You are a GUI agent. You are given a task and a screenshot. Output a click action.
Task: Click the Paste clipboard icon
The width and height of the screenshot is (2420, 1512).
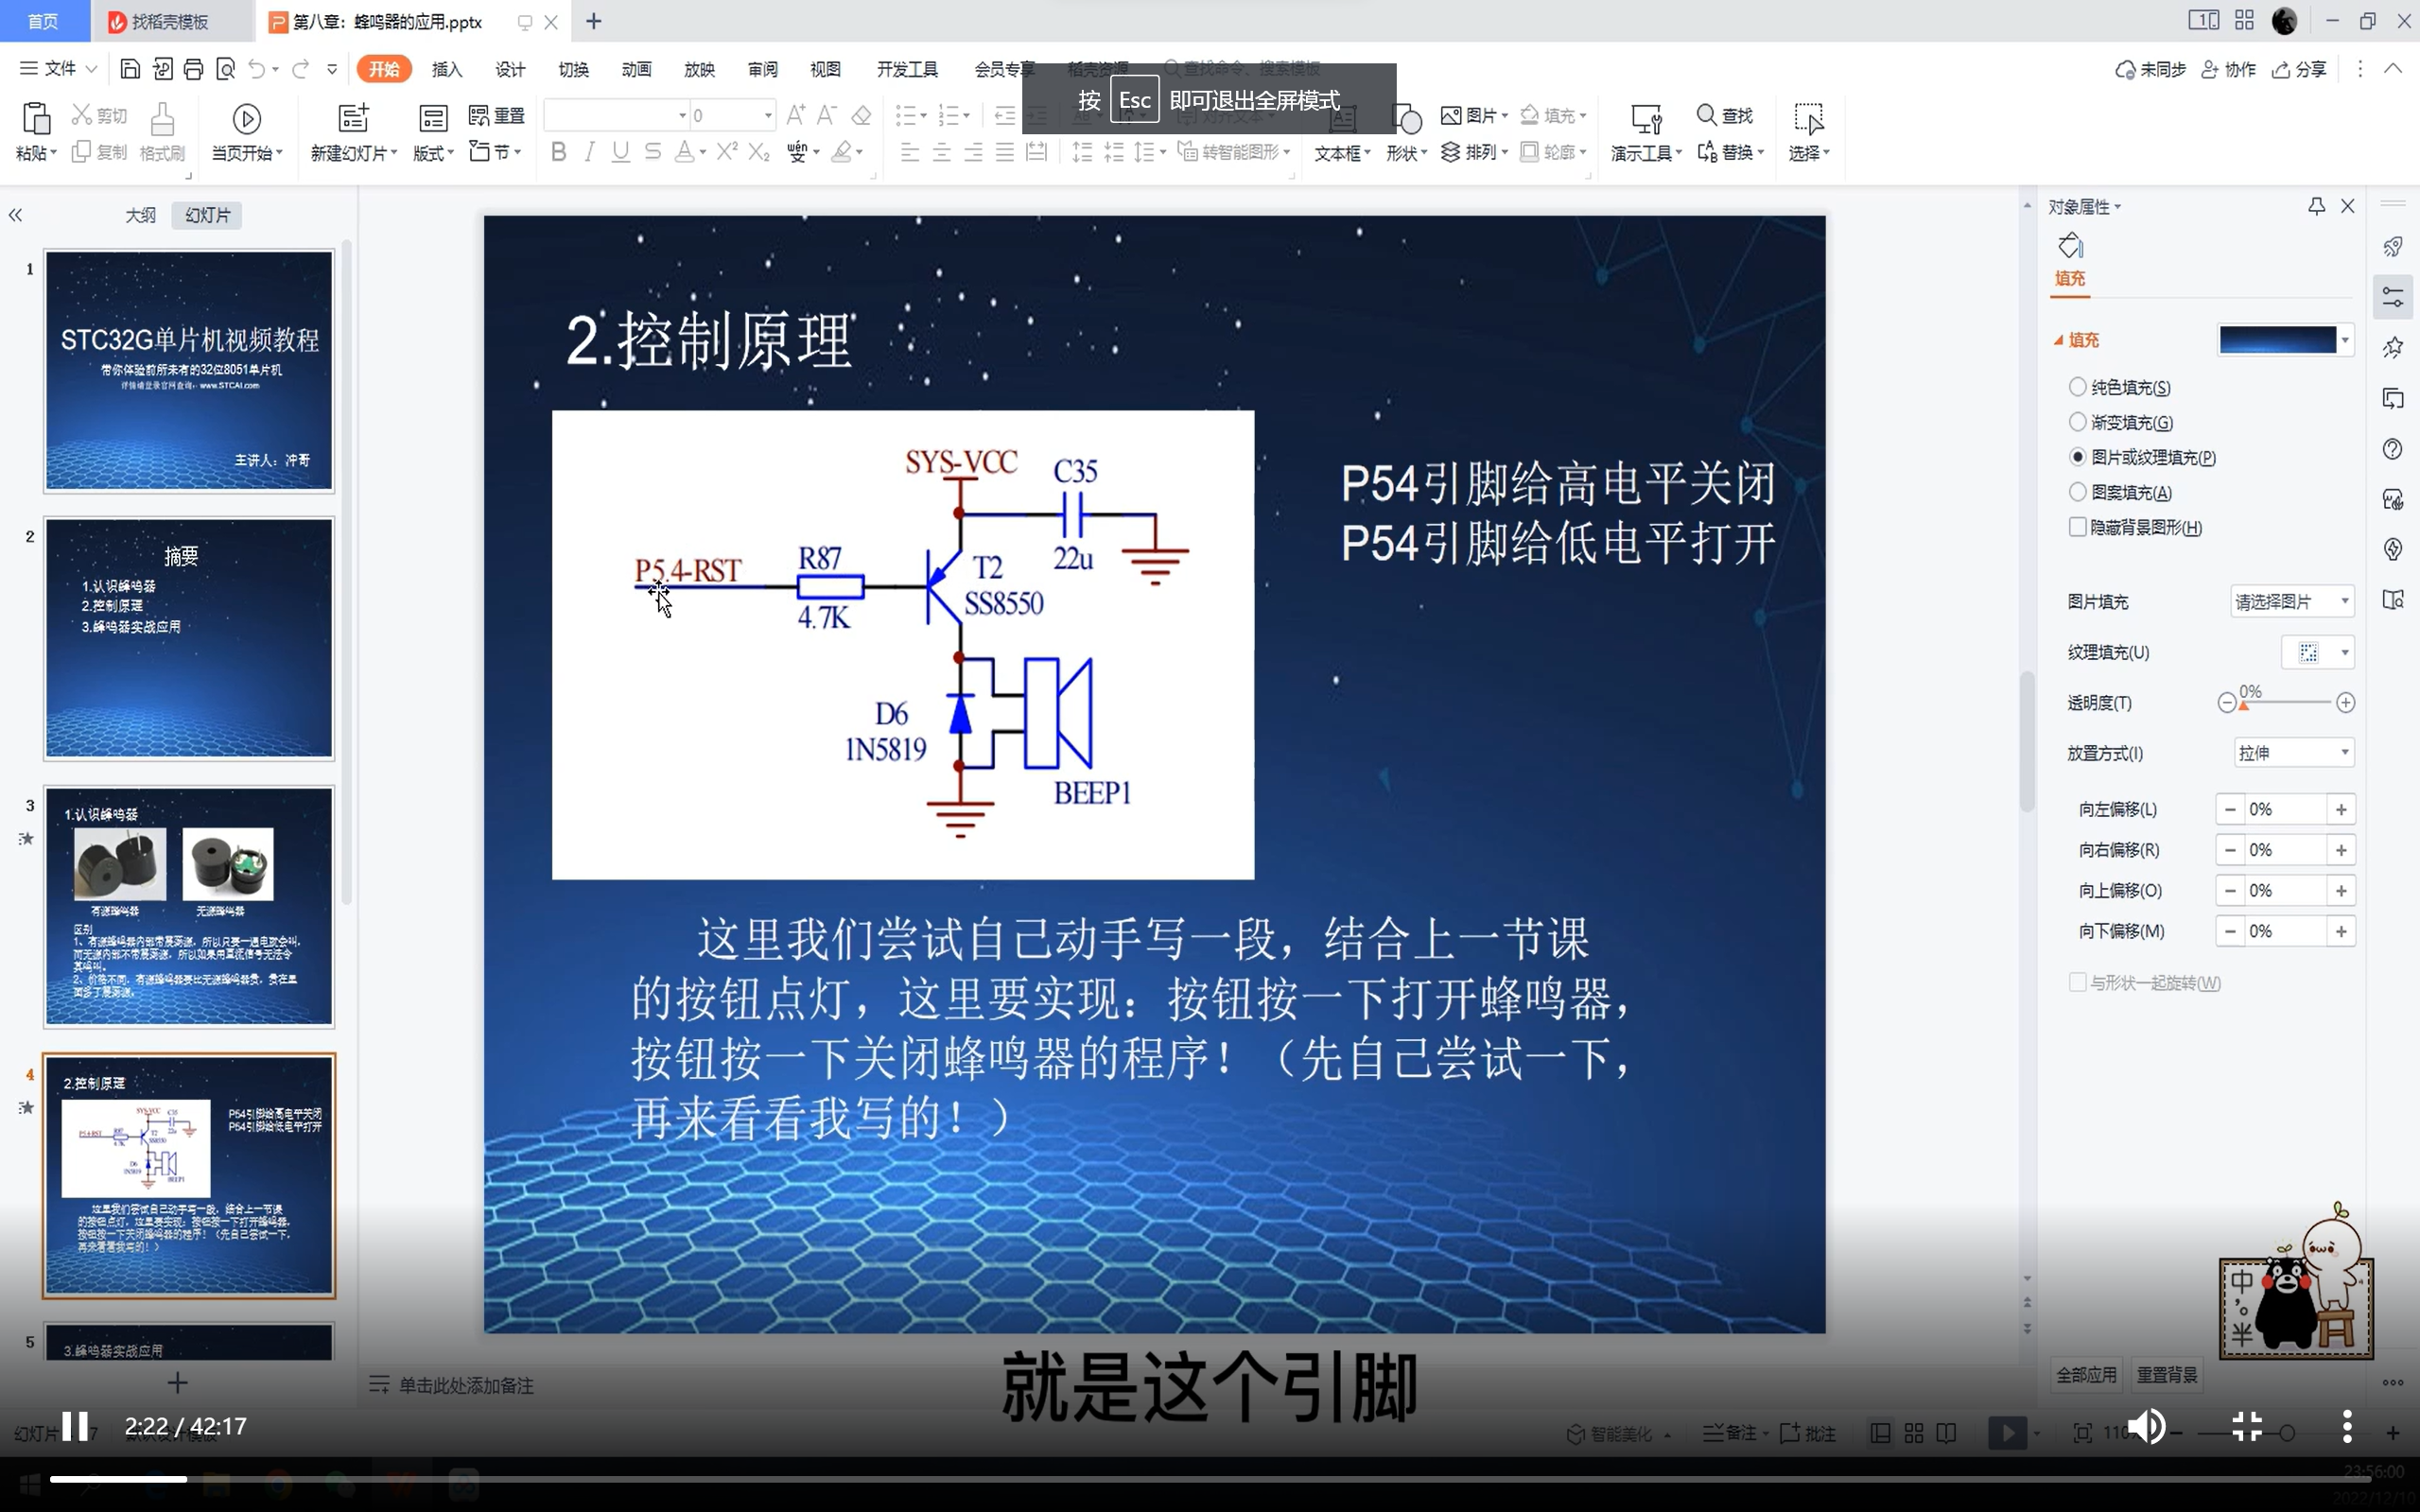(36, 119)
